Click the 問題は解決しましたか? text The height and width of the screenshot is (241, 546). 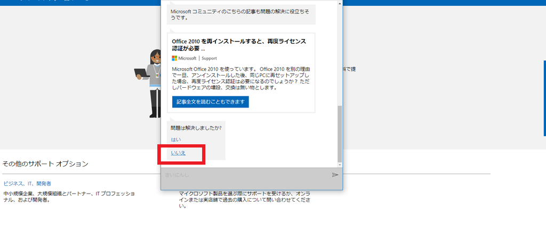click(196, 128)
